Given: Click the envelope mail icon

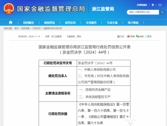Looking at the screenshot, I should (x=160, y=5).
